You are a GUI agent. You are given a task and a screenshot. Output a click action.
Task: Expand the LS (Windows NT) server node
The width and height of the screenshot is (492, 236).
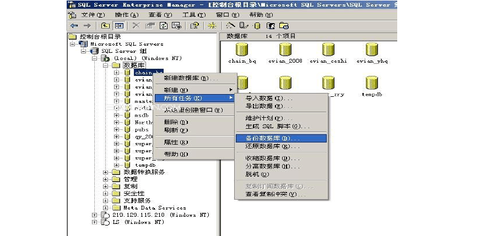[x=94, y=222]
